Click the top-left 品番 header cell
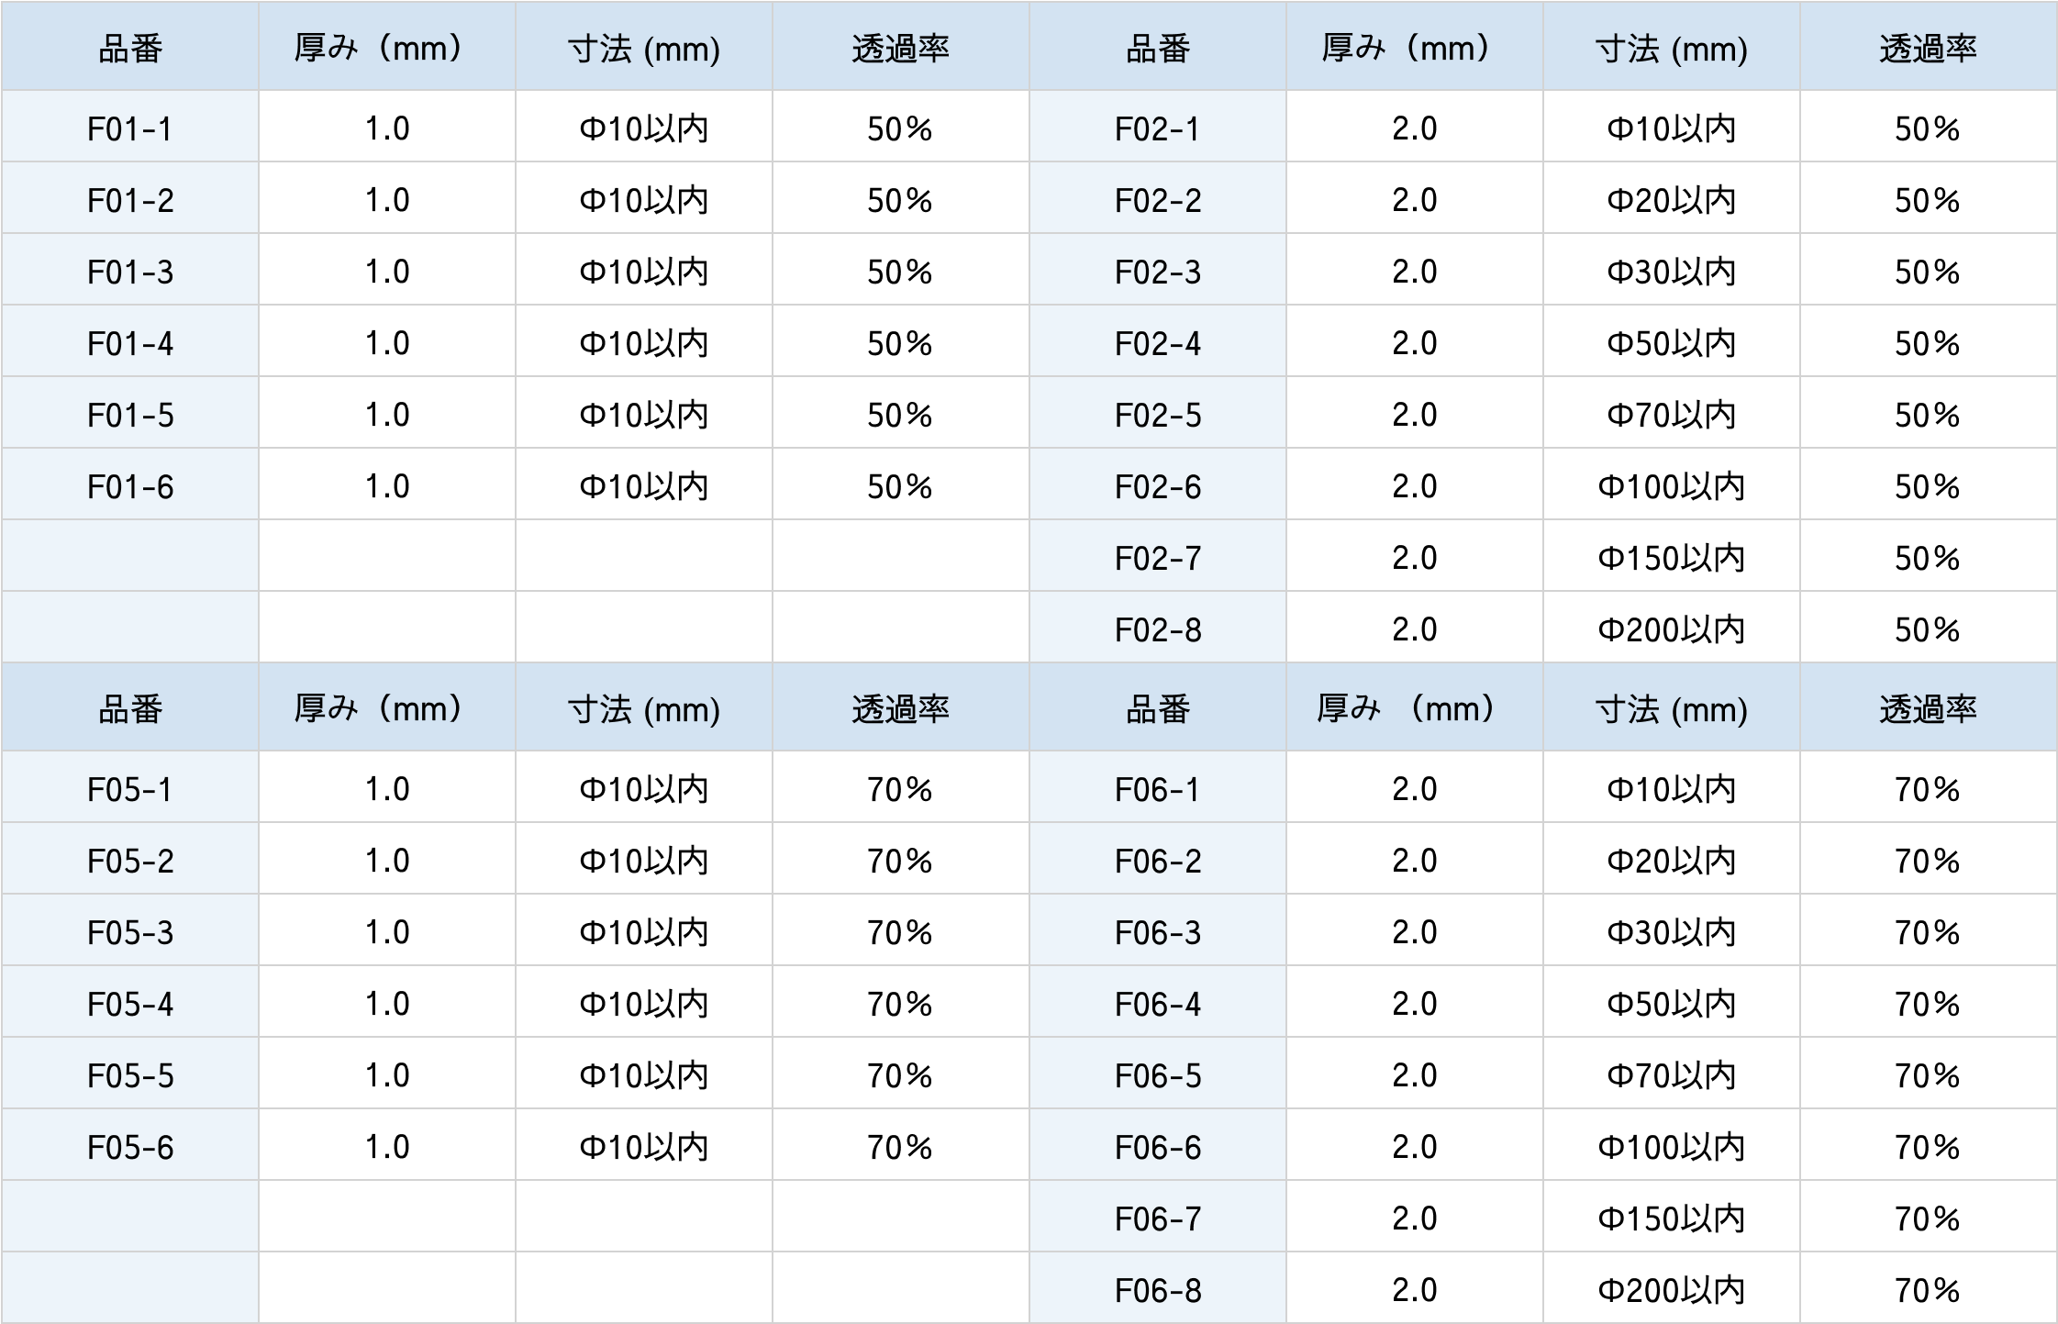2058x1324 pixels. 129,48
